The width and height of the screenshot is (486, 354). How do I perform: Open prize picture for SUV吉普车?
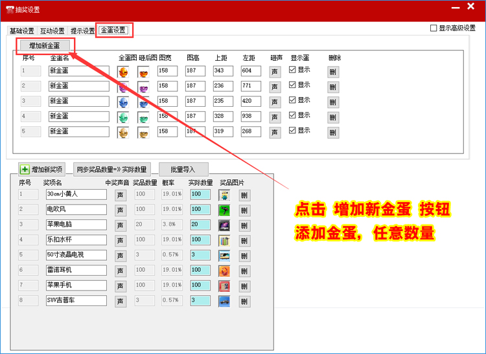(x=224, y=302)
